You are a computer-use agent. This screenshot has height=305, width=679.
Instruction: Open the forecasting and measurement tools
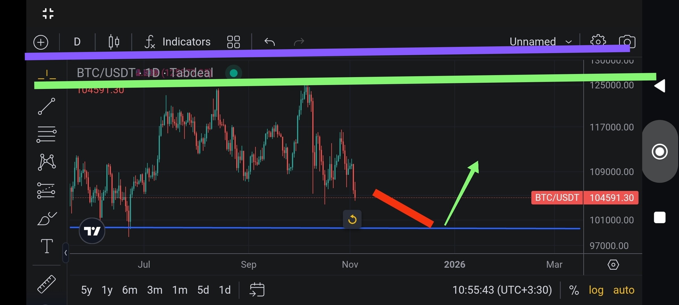46,190
